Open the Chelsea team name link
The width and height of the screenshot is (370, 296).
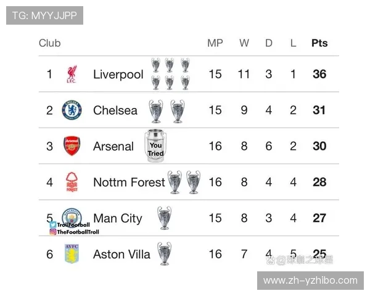tap(115, 110)
